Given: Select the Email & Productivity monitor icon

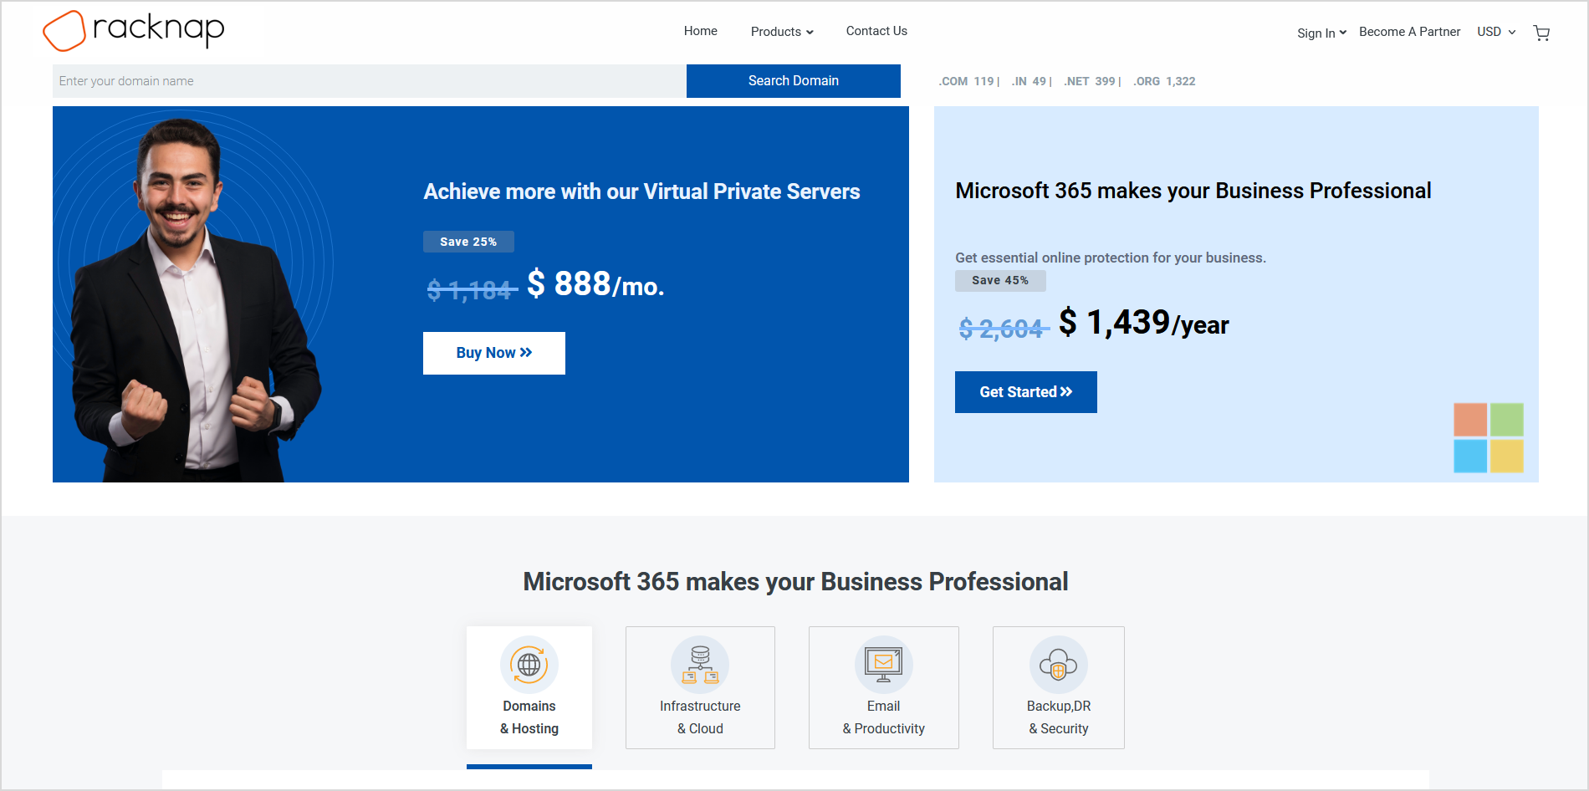Looking at the screenshot, I should (x=883, y=665).
